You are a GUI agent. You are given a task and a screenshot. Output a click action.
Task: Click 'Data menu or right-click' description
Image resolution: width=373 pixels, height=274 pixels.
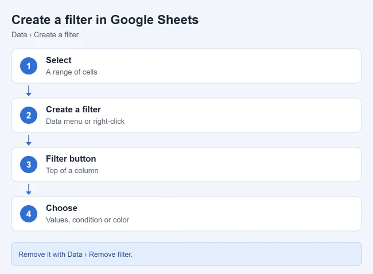pyautogui.click(x=85, y=121)
